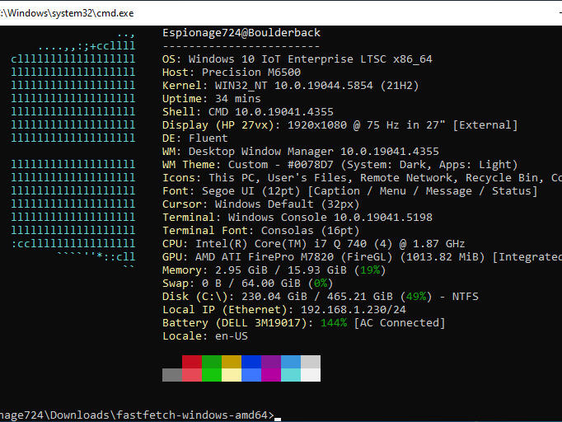
Task: Click the dark gold color block
Action: [232, 362]
